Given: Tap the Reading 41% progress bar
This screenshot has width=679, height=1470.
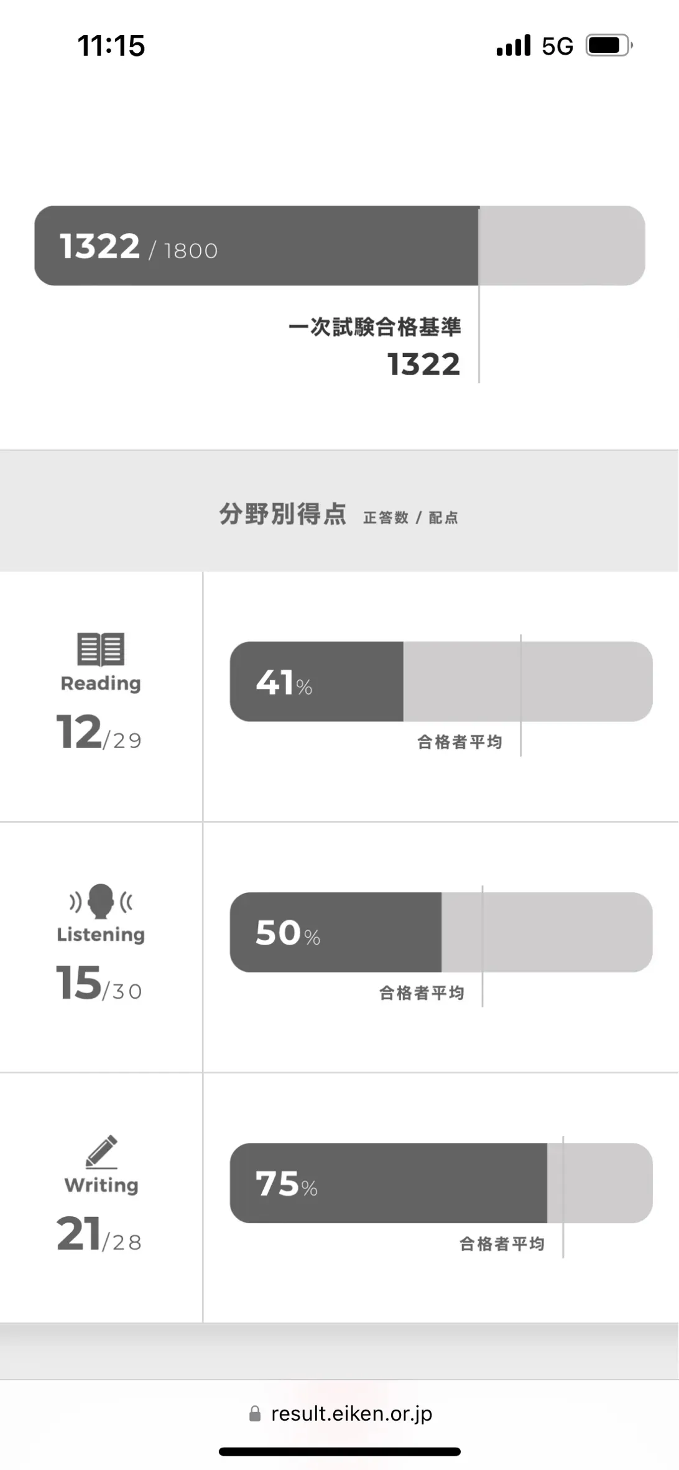Looking at the screenshot, I should click(x=441, y=682).
